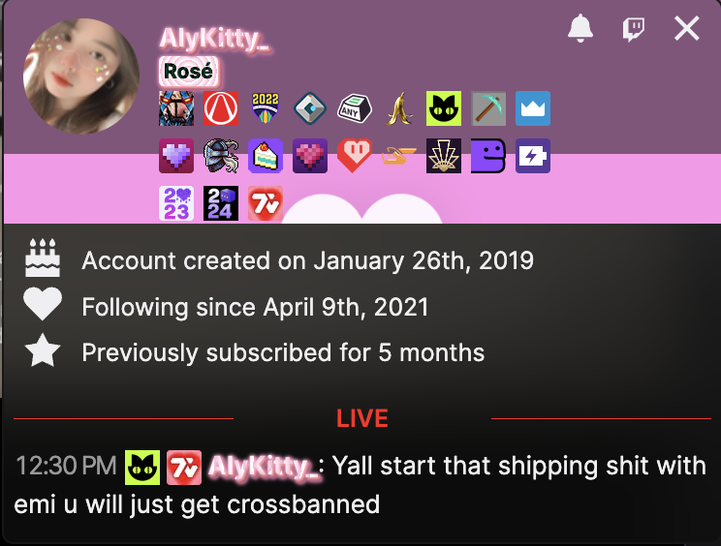Image resolution: width=721 pixels, height=546 pixels.
Task: Select the banana peel badge
Action: coord(399,108)
